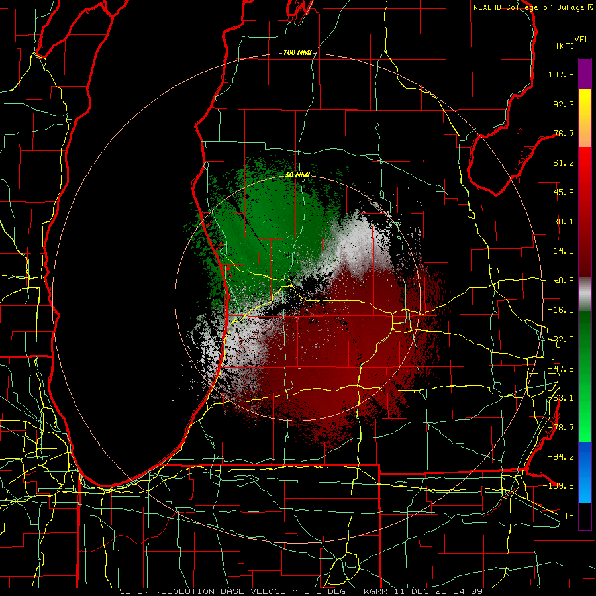596x596 pixels.
Task: Click the 30.1 legend value
Action: tap(564, 222)
